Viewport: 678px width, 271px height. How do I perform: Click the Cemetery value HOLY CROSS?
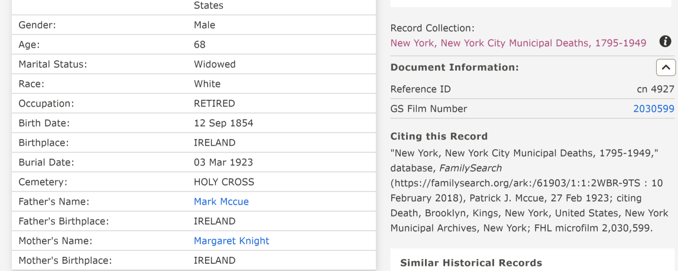(224, 182)
